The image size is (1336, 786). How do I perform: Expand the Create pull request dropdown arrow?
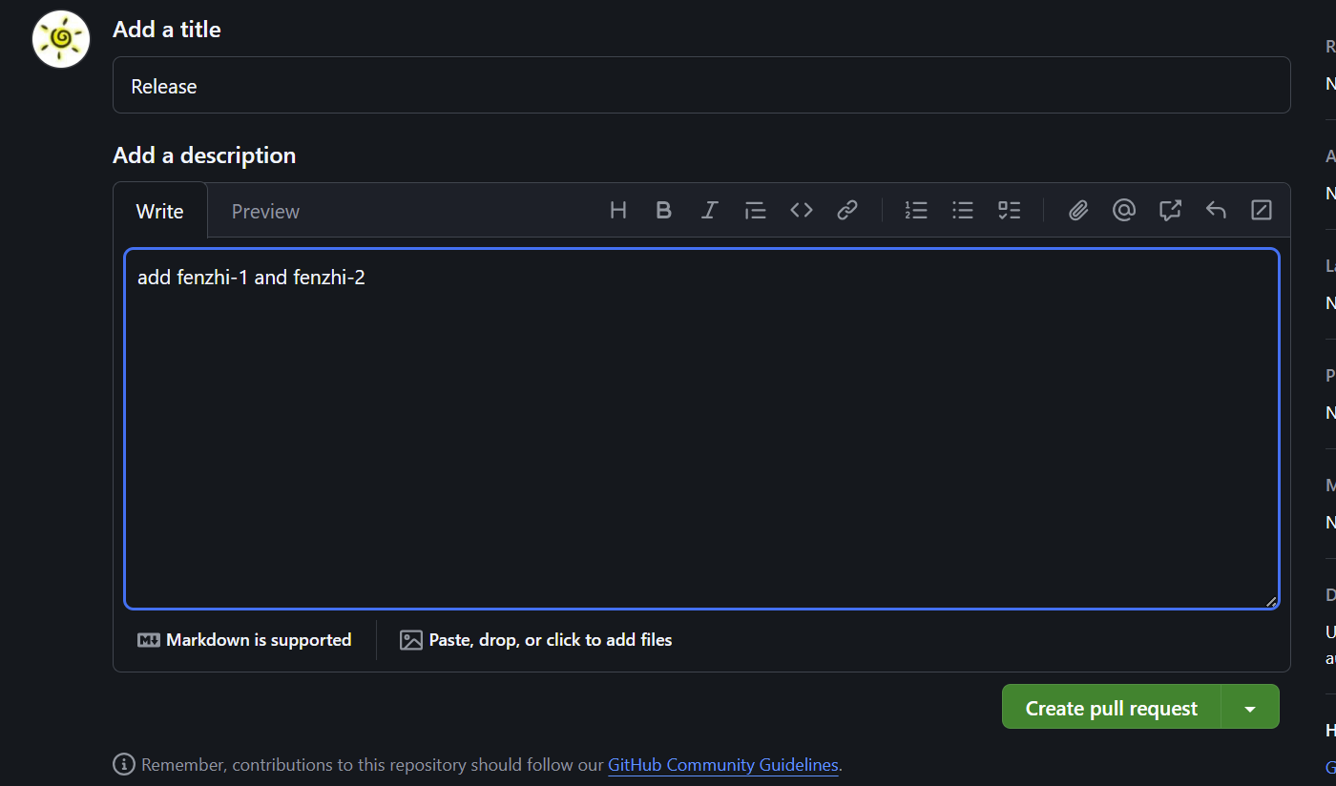point(1250,708)
